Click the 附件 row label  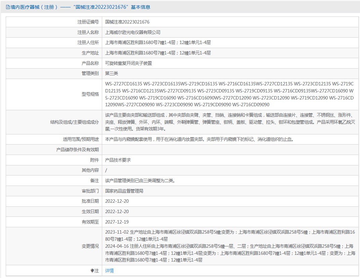(x=94, y=160)
